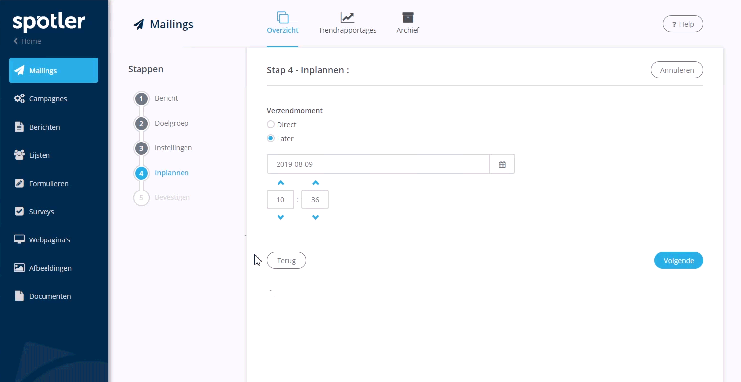Go back via Home chevron link
The width and height of the screenshot is (741, 382).
pos(27,41)
